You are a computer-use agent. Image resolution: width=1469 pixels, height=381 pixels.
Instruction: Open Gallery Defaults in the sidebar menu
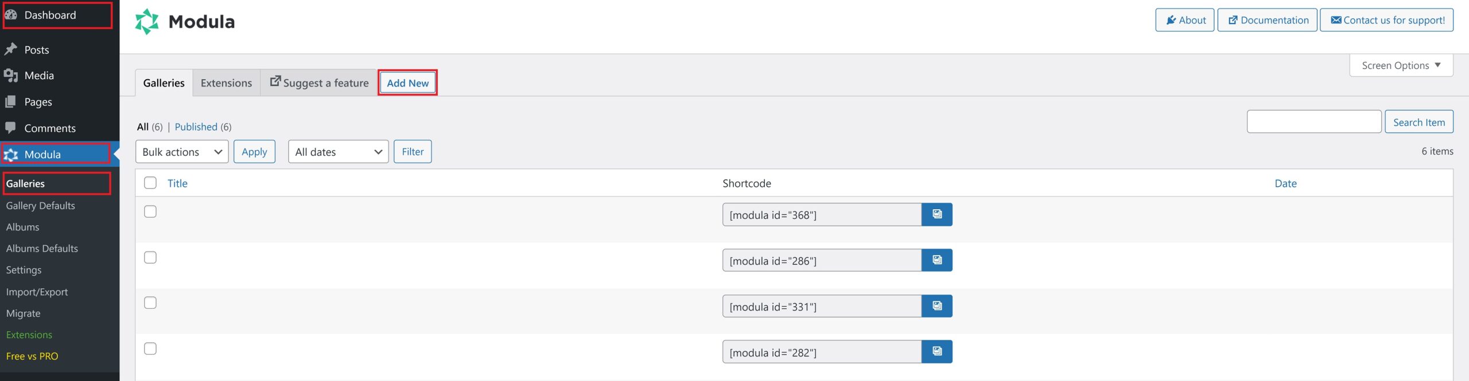coord(40,206)
